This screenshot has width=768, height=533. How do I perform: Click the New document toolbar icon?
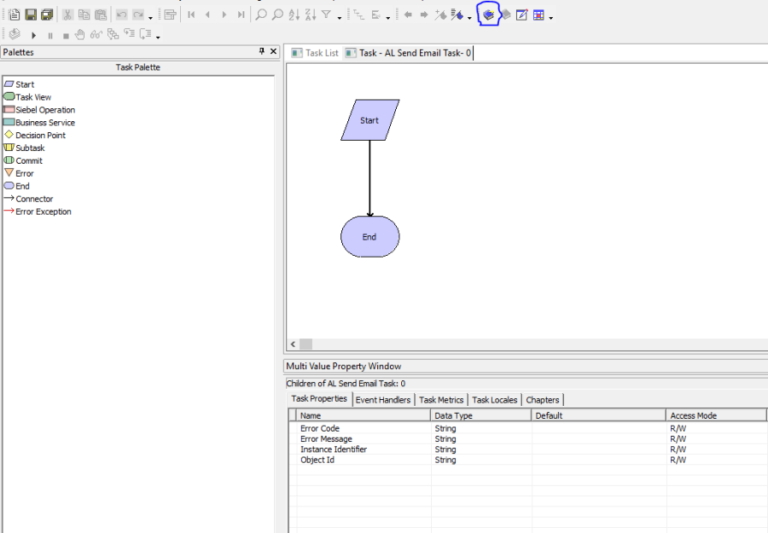pyautogui.click(x=15, y=15)
